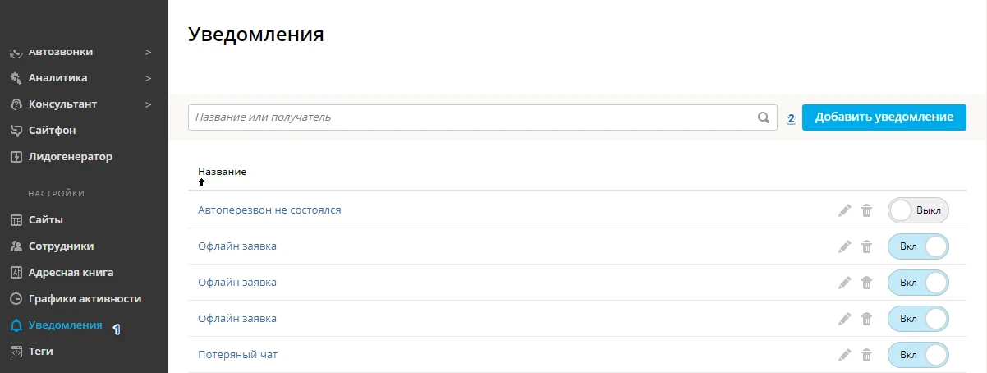
Task: Click the Название column sort arrow
Action: (x=202, y=182)
